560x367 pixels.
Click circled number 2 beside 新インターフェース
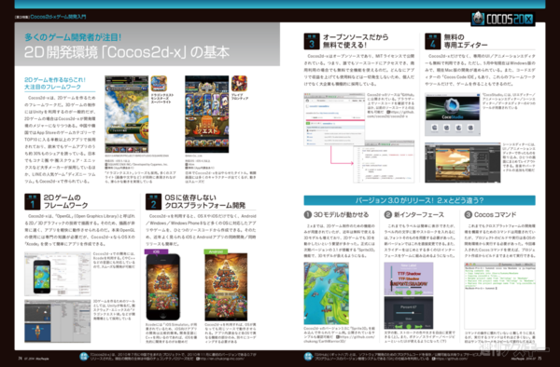click(x=388, y=214)
